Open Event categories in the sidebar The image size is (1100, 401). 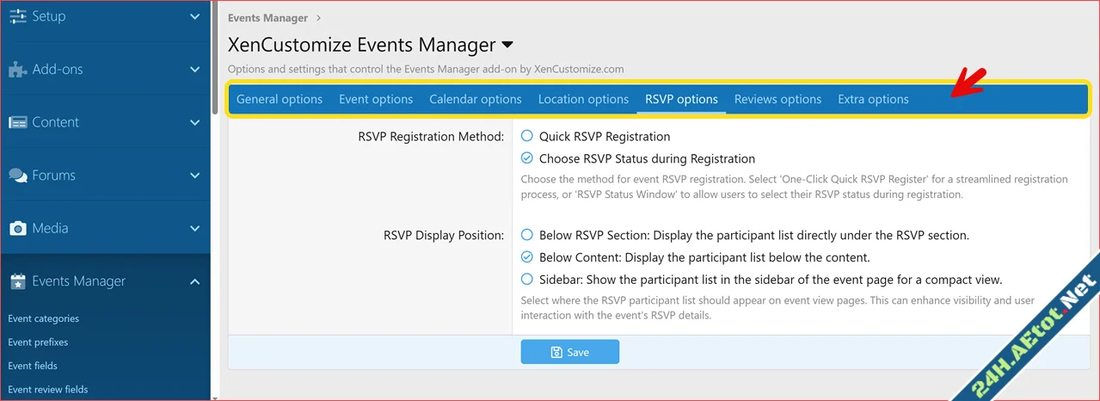coord(43,318)
